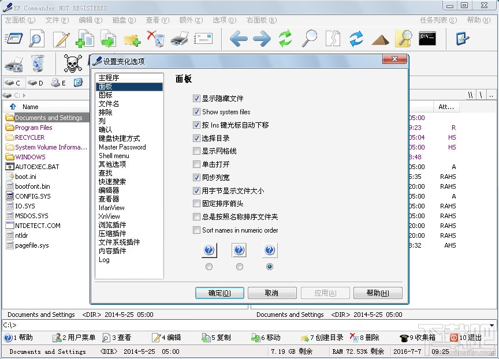Check Sort names in numeric order

coord(196,230)
